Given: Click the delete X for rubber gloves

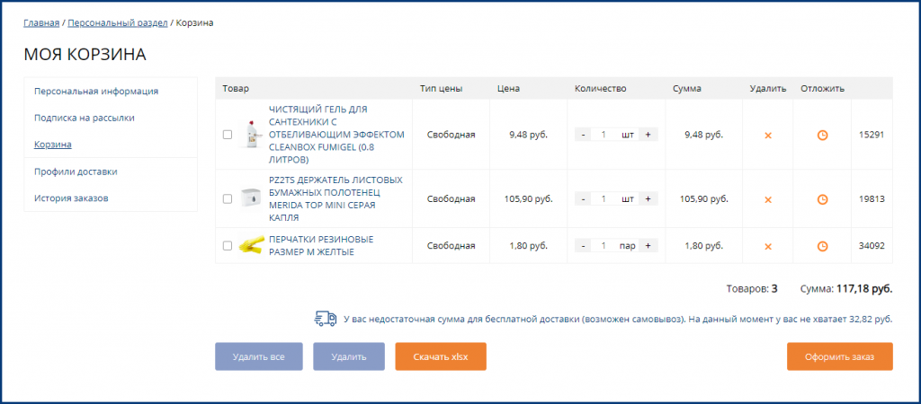Looking at the screenshot, I should coord(768,246).
